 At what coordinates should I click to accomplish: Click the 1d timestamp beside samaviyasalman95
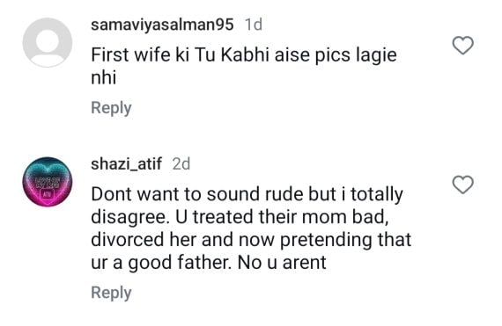point(254,25)
